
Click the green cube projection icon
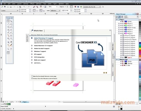pyautogui.click(x=81, y=7)
